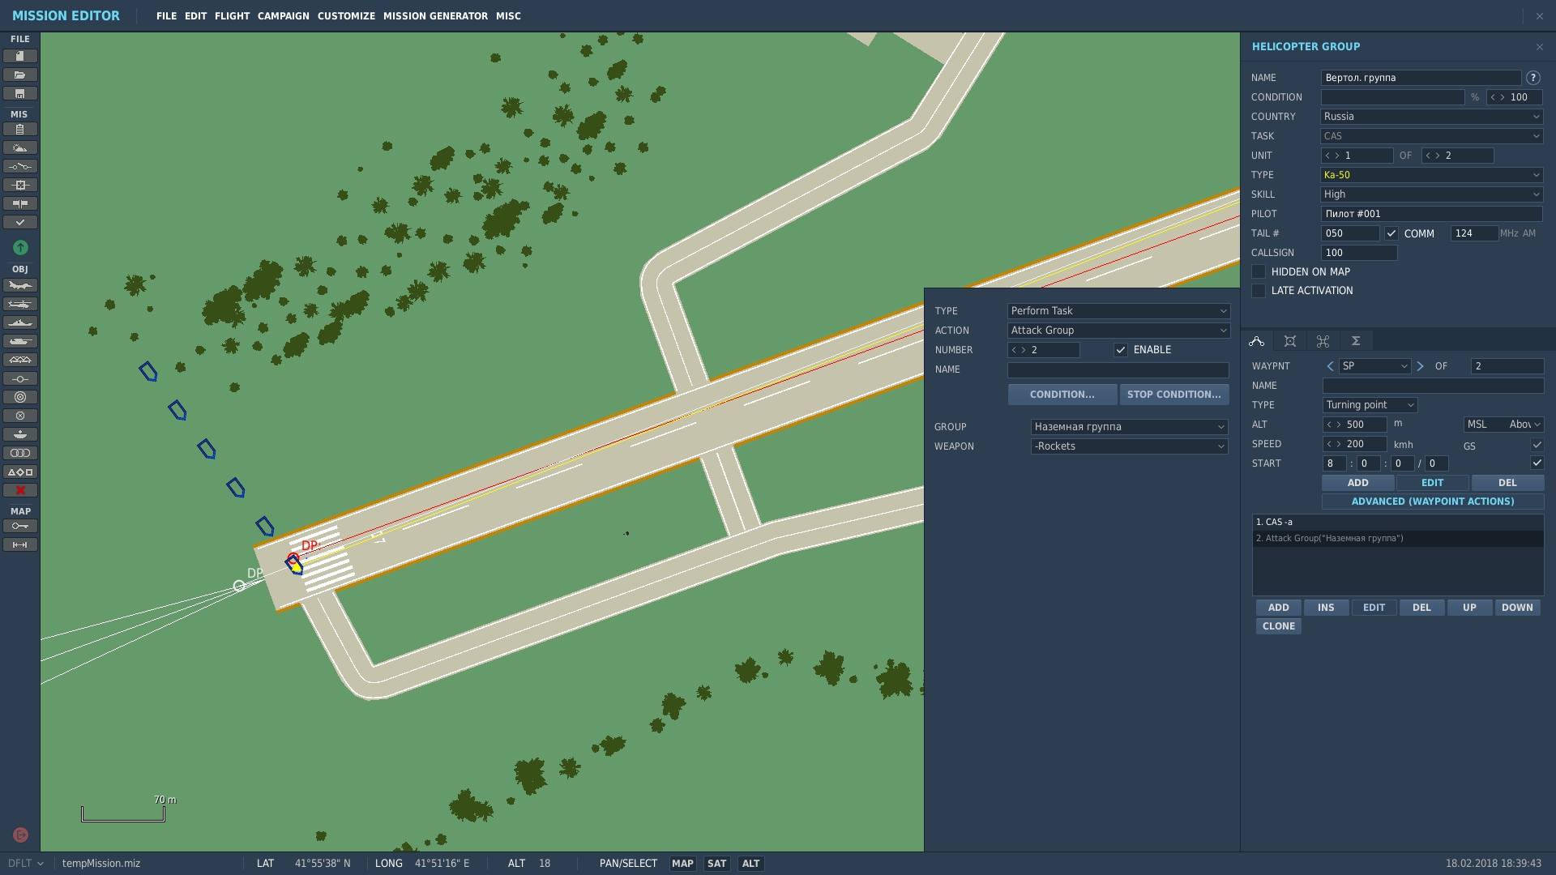Screen dimensions: 1556x875
Task: Open the FLIGHT menu
Action: click(232, 16)
